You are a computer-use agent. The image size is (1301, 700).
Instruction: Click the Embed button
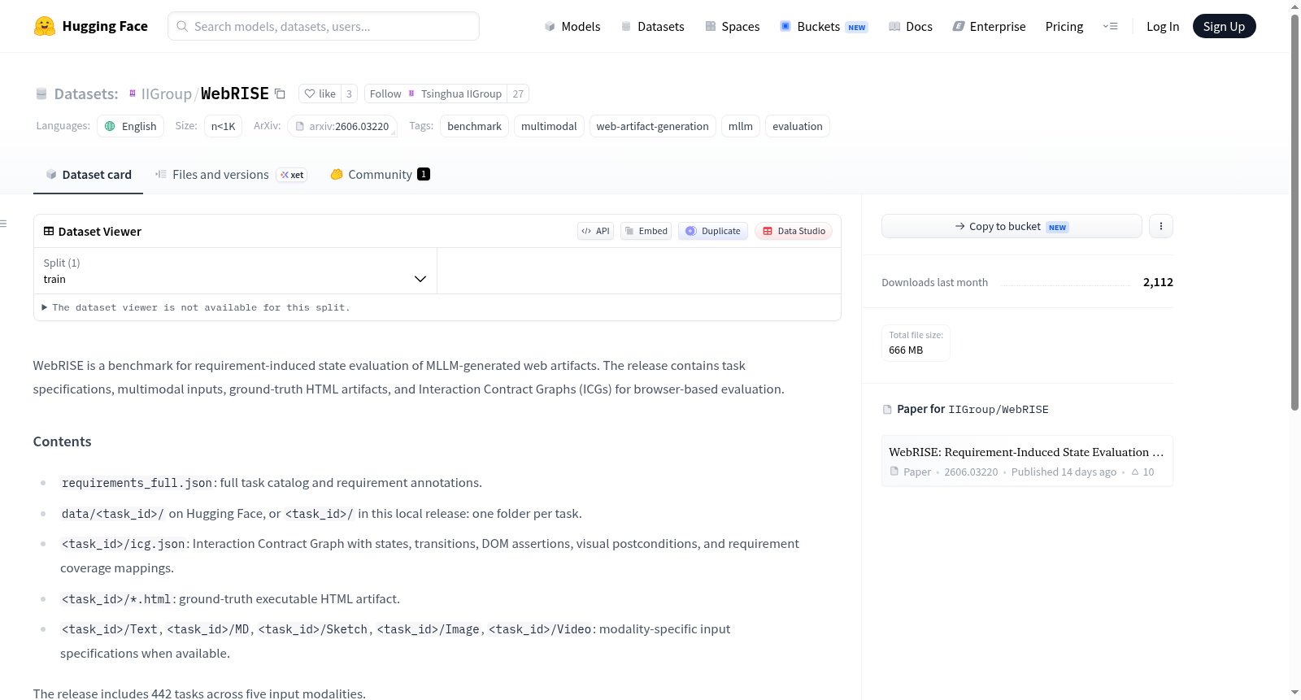646,231
